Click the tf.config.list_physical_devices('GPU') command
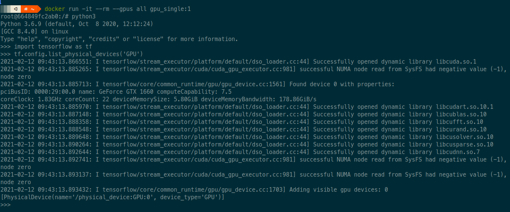Viewport: 510px width, 212px height. click(79, 54)
